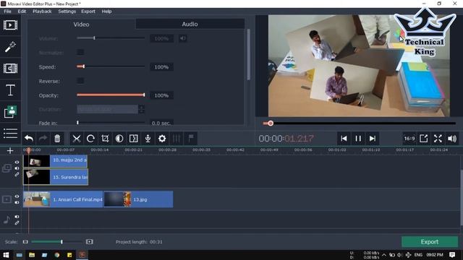Redo the last action
Image resolution: width=463 pixels, height=260 pixels.
click(x=43, y=138)
